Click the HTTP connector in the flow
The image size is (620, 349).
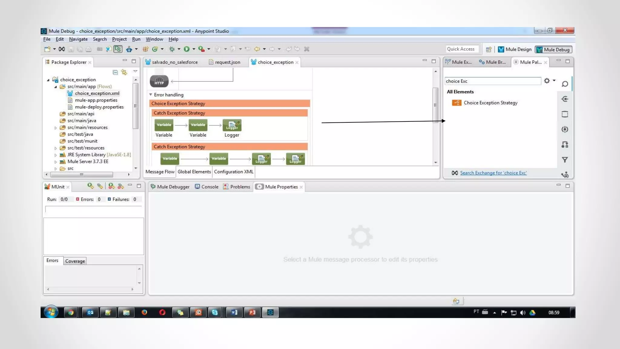coord(159,81)
